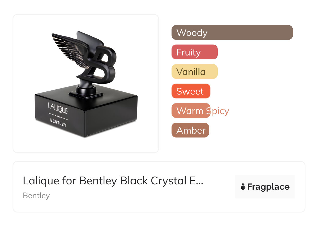Open the Fragplace wordmark text
318x225 pixels.
click(268, 187)
